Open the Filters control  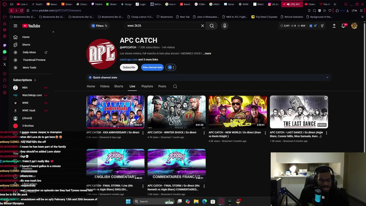tap(99, 26)
